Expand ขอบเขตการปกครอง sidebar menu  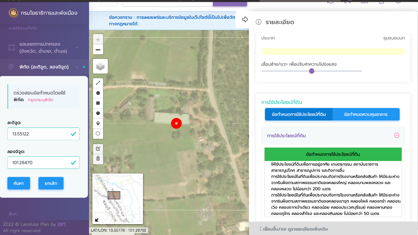44,48
